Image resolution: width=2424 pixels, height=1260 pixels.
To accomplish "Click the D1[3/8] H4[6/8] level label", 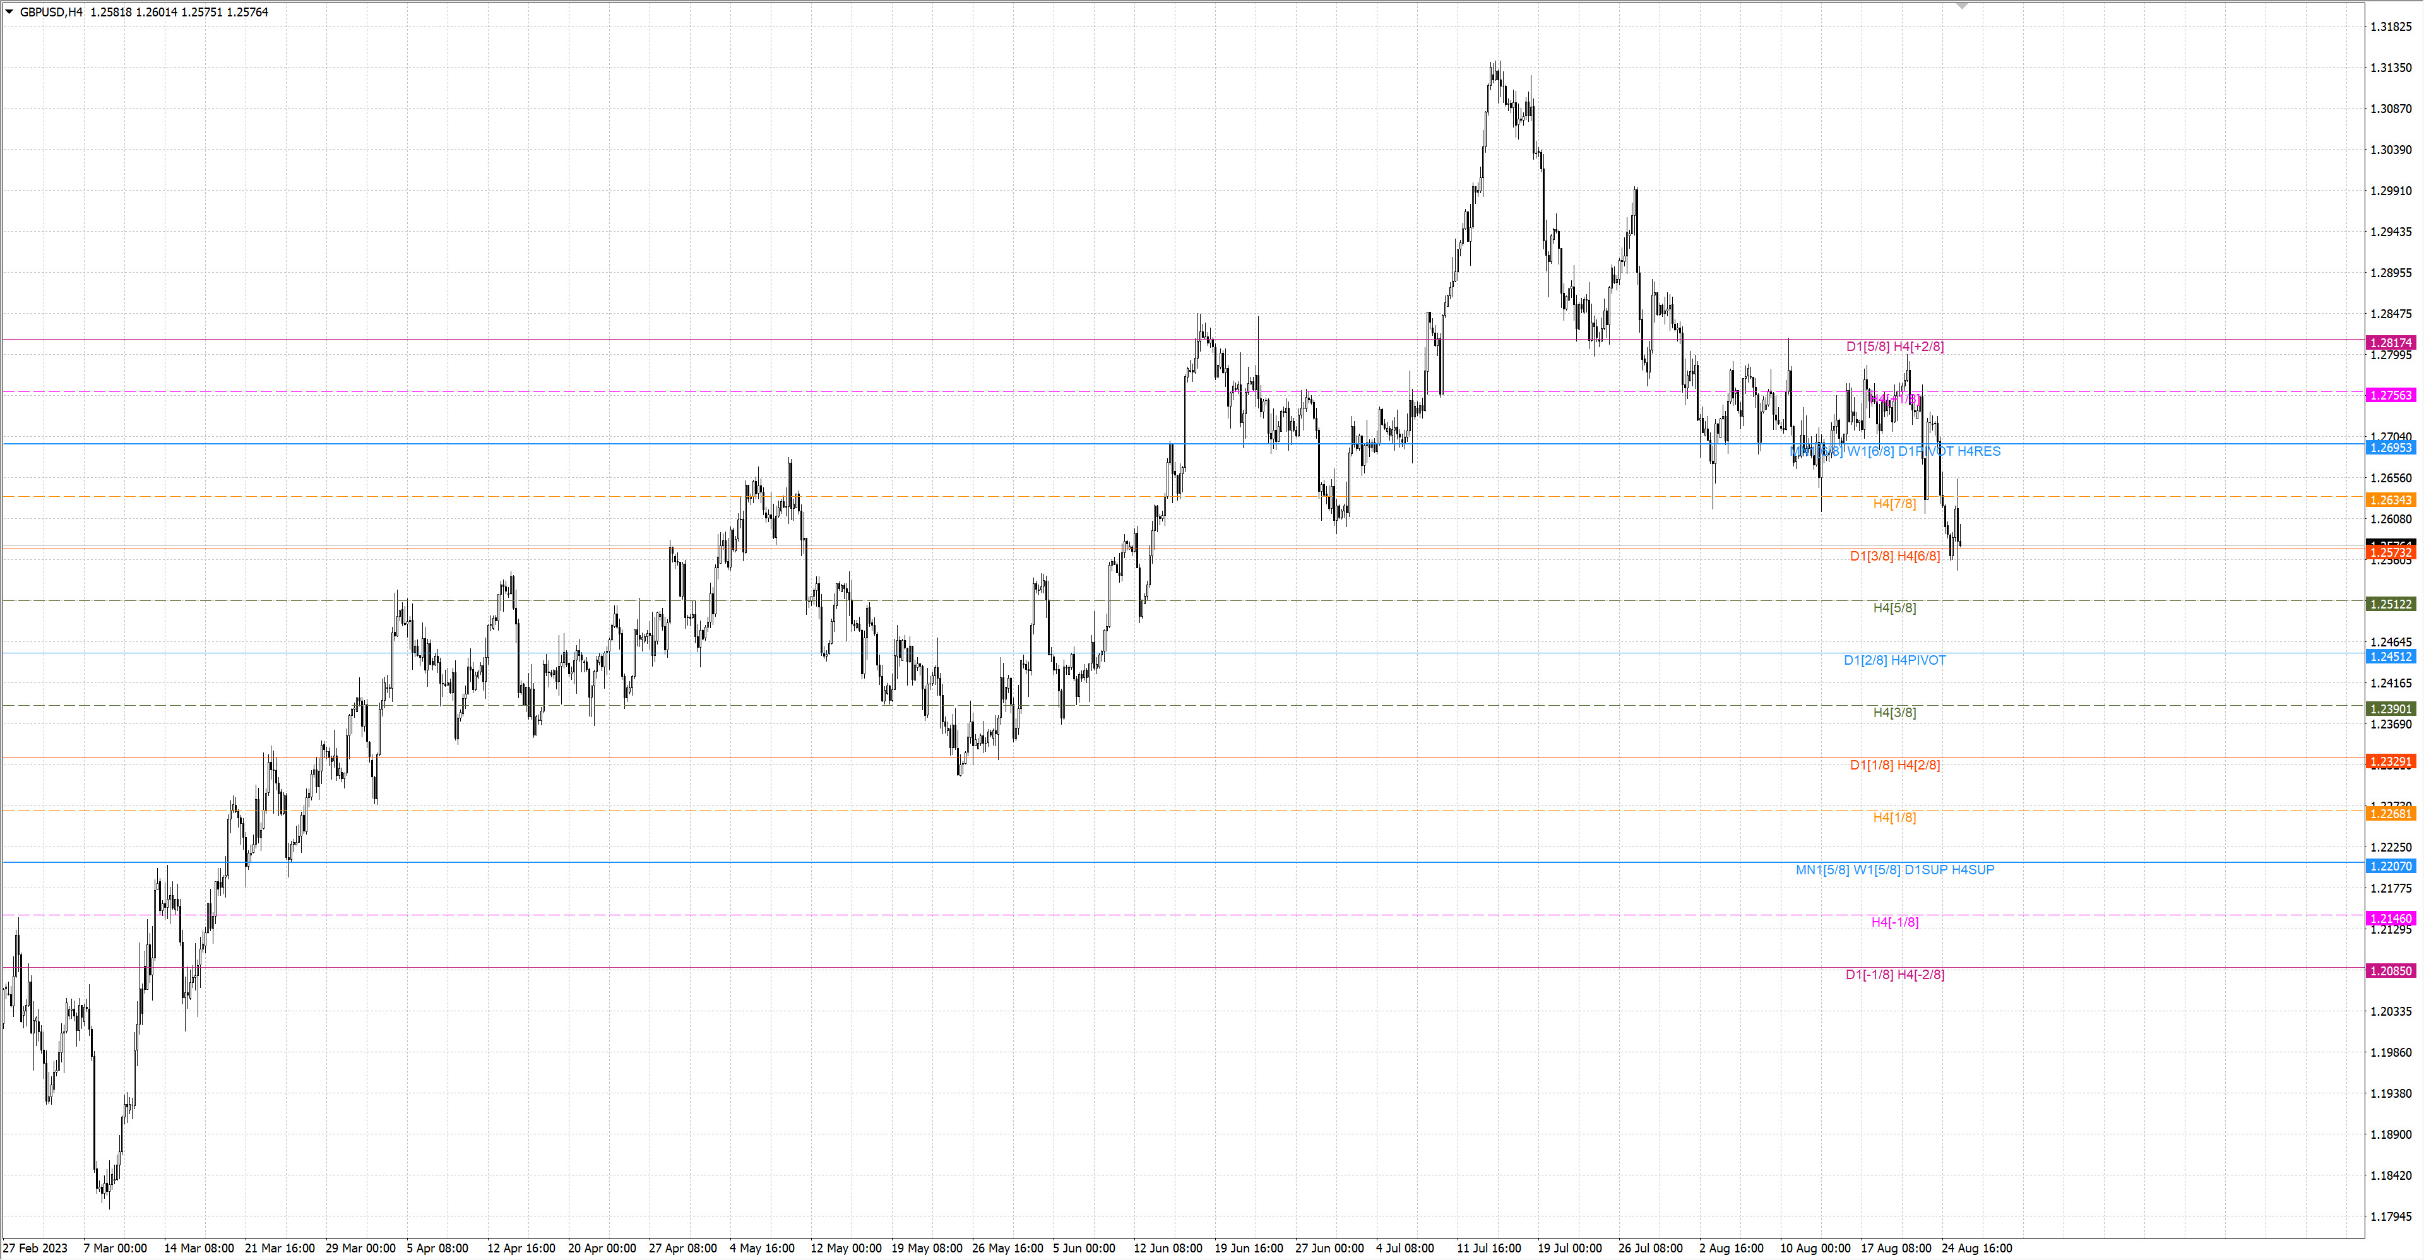I will coord(1894,556).
